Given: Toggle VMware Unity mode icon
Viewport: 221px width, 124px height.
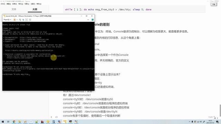Looking at the screenshot, I should coord(30,20).
